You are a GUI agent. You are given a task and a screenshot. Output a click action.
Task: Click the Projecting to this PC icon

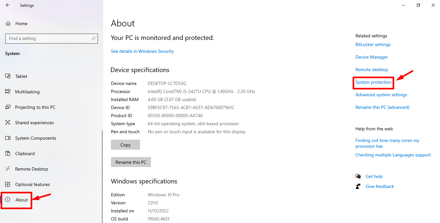(x=8, y=107)
